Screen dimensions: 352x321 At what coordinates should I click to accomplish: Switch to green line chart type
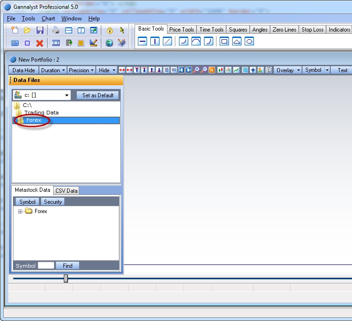click(x=236, y=70)
